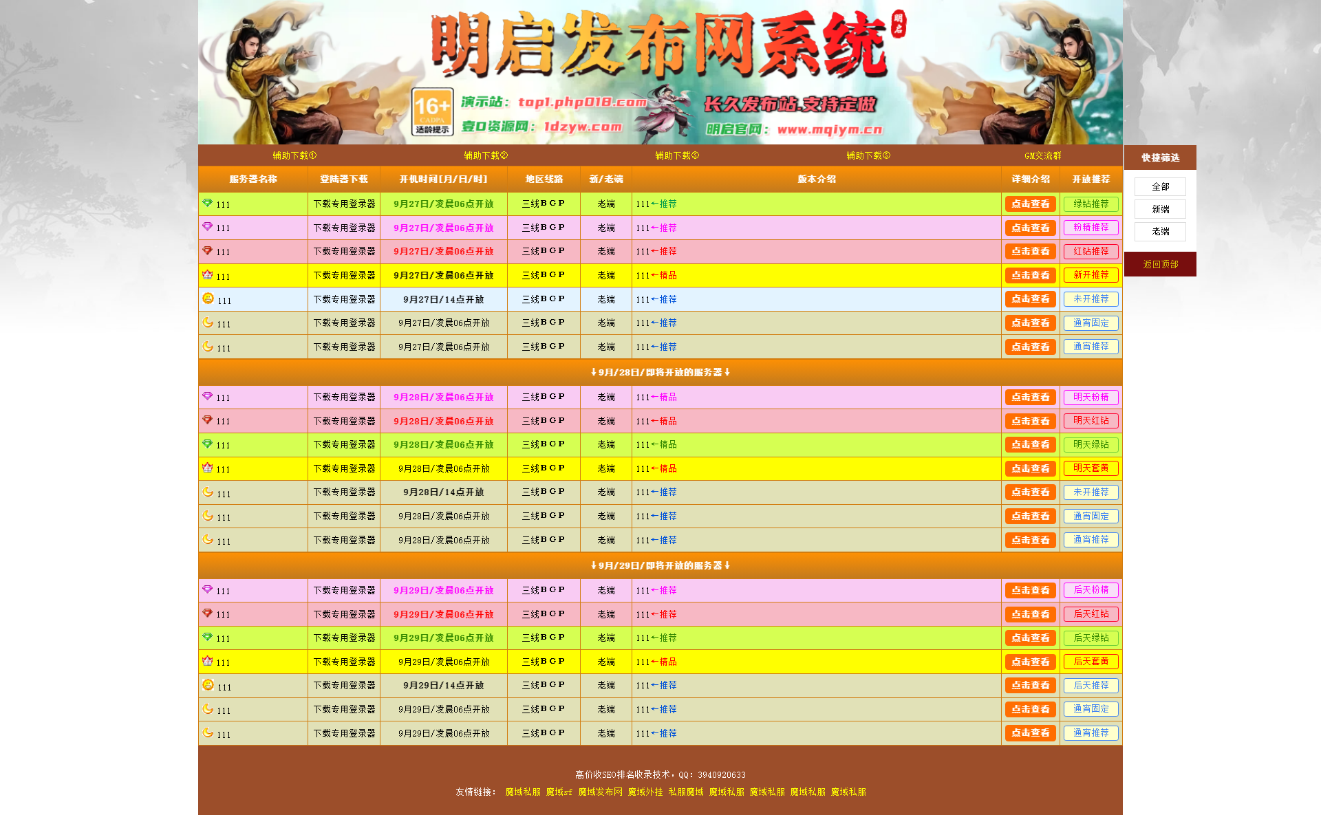
Task: Open the 辅助下载② nav link
Action: point(486,155)
